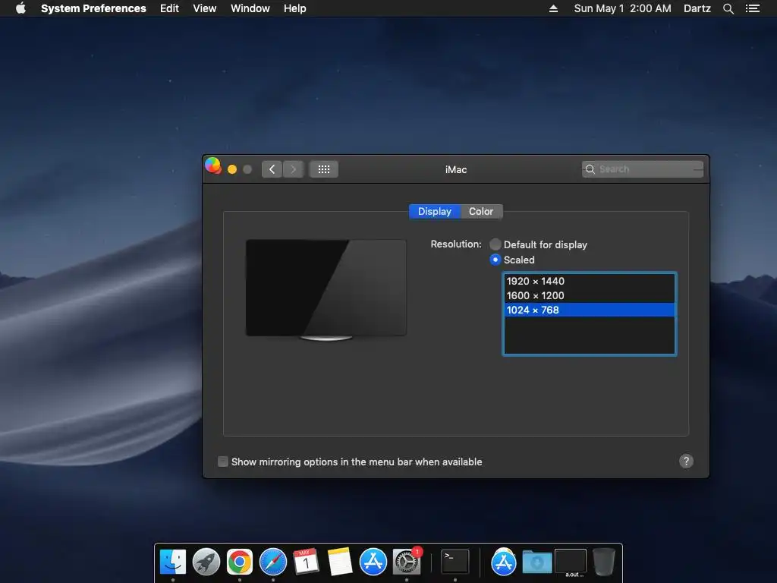Open Terminal from the Dock
Viewport: 777px width, 583px height.
click(455, 563)
